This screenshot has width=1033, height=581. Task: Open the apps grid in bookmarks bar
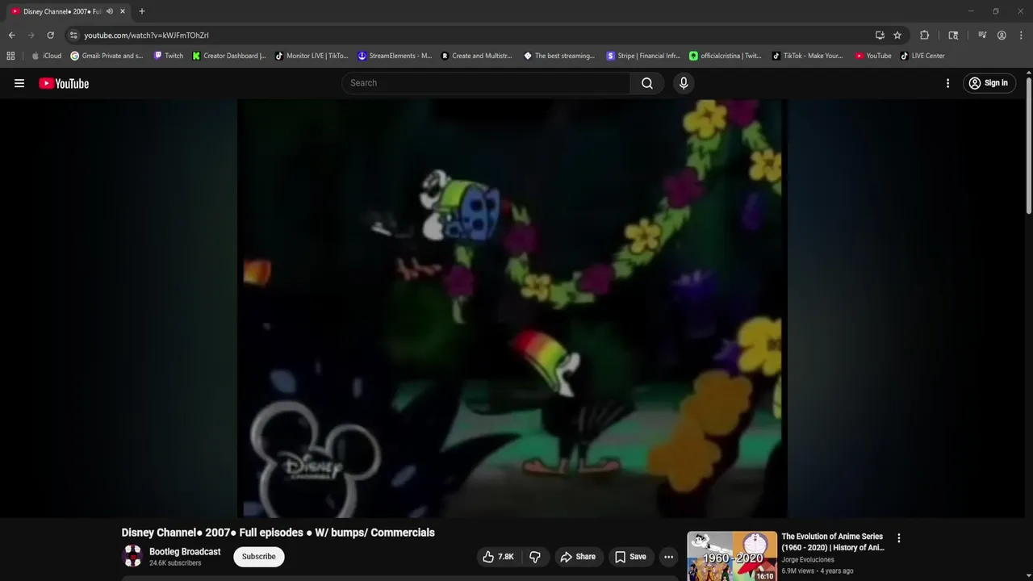click(10, 56)
